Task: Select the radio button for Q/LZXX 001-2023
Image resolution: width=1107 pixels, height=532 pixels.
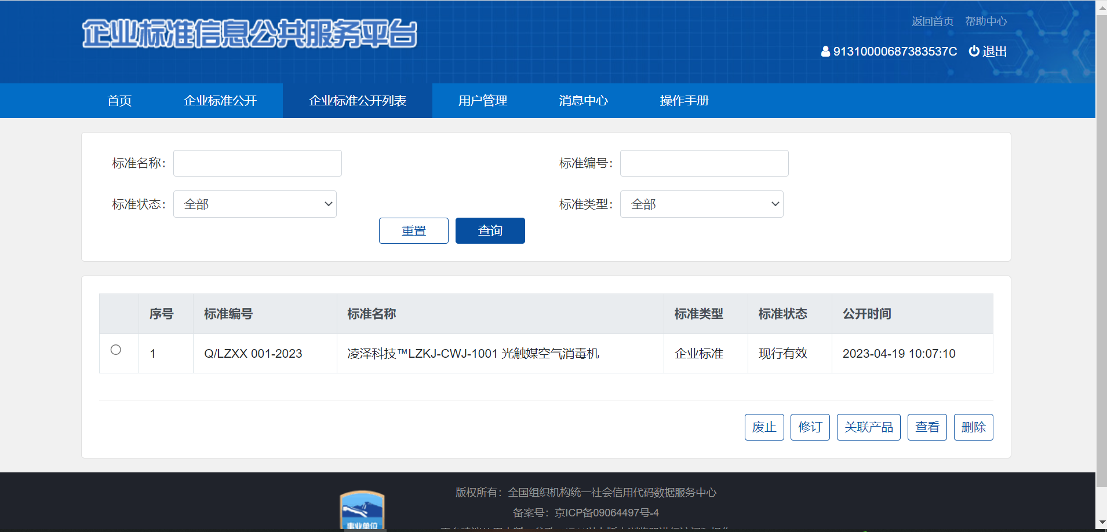Action: [x=116, y=349]
